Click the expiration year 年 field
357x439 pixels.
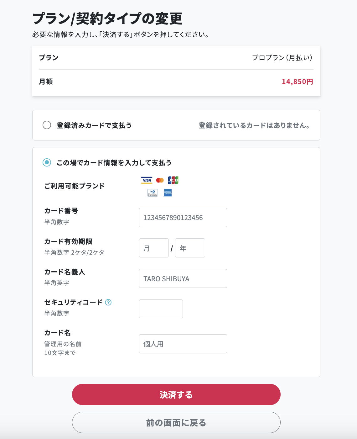pyautogui.click(x=190, y=248)
